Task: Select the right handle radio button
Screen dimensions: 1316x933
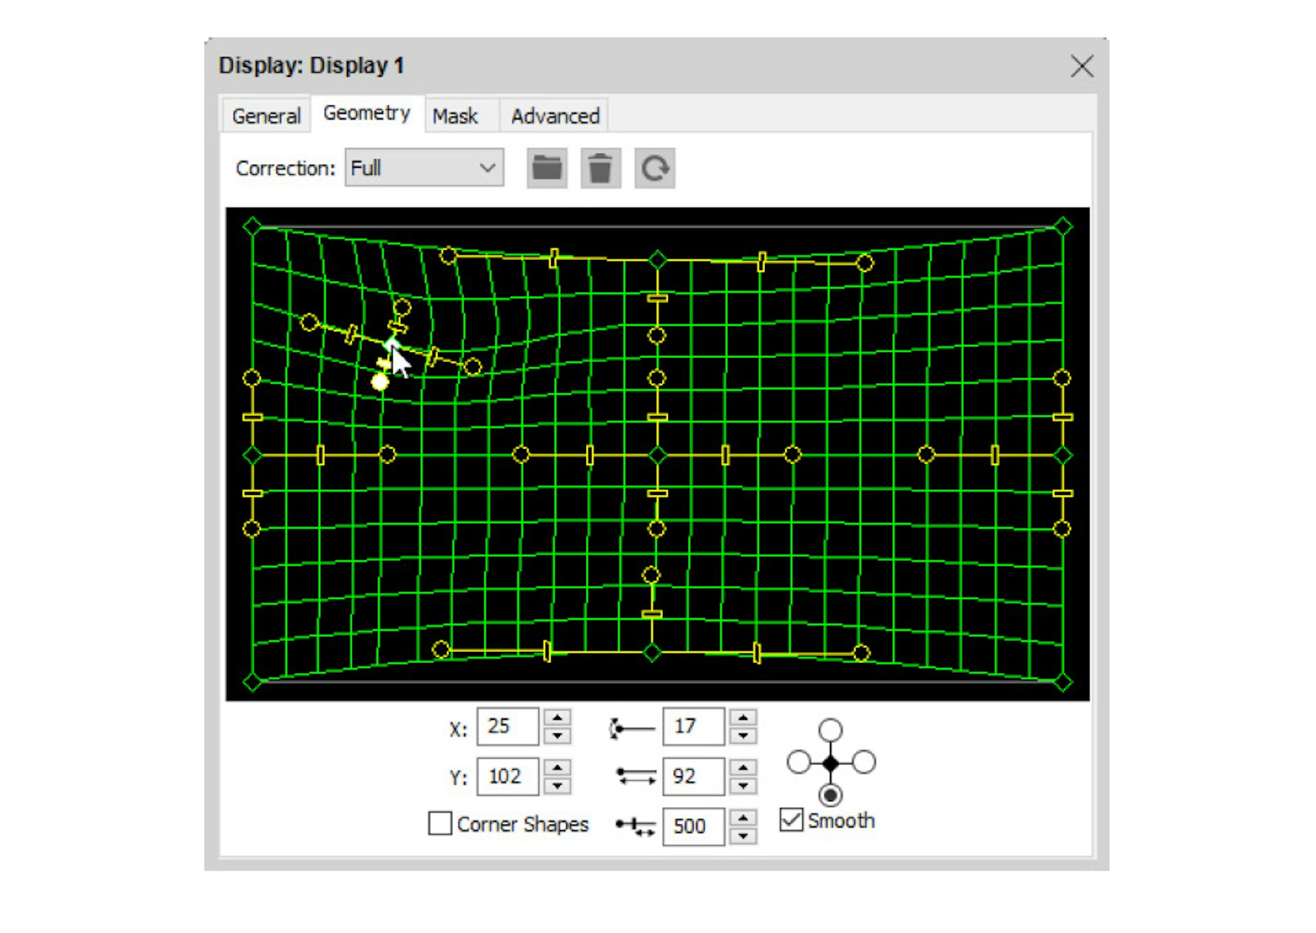Action: 864,762
